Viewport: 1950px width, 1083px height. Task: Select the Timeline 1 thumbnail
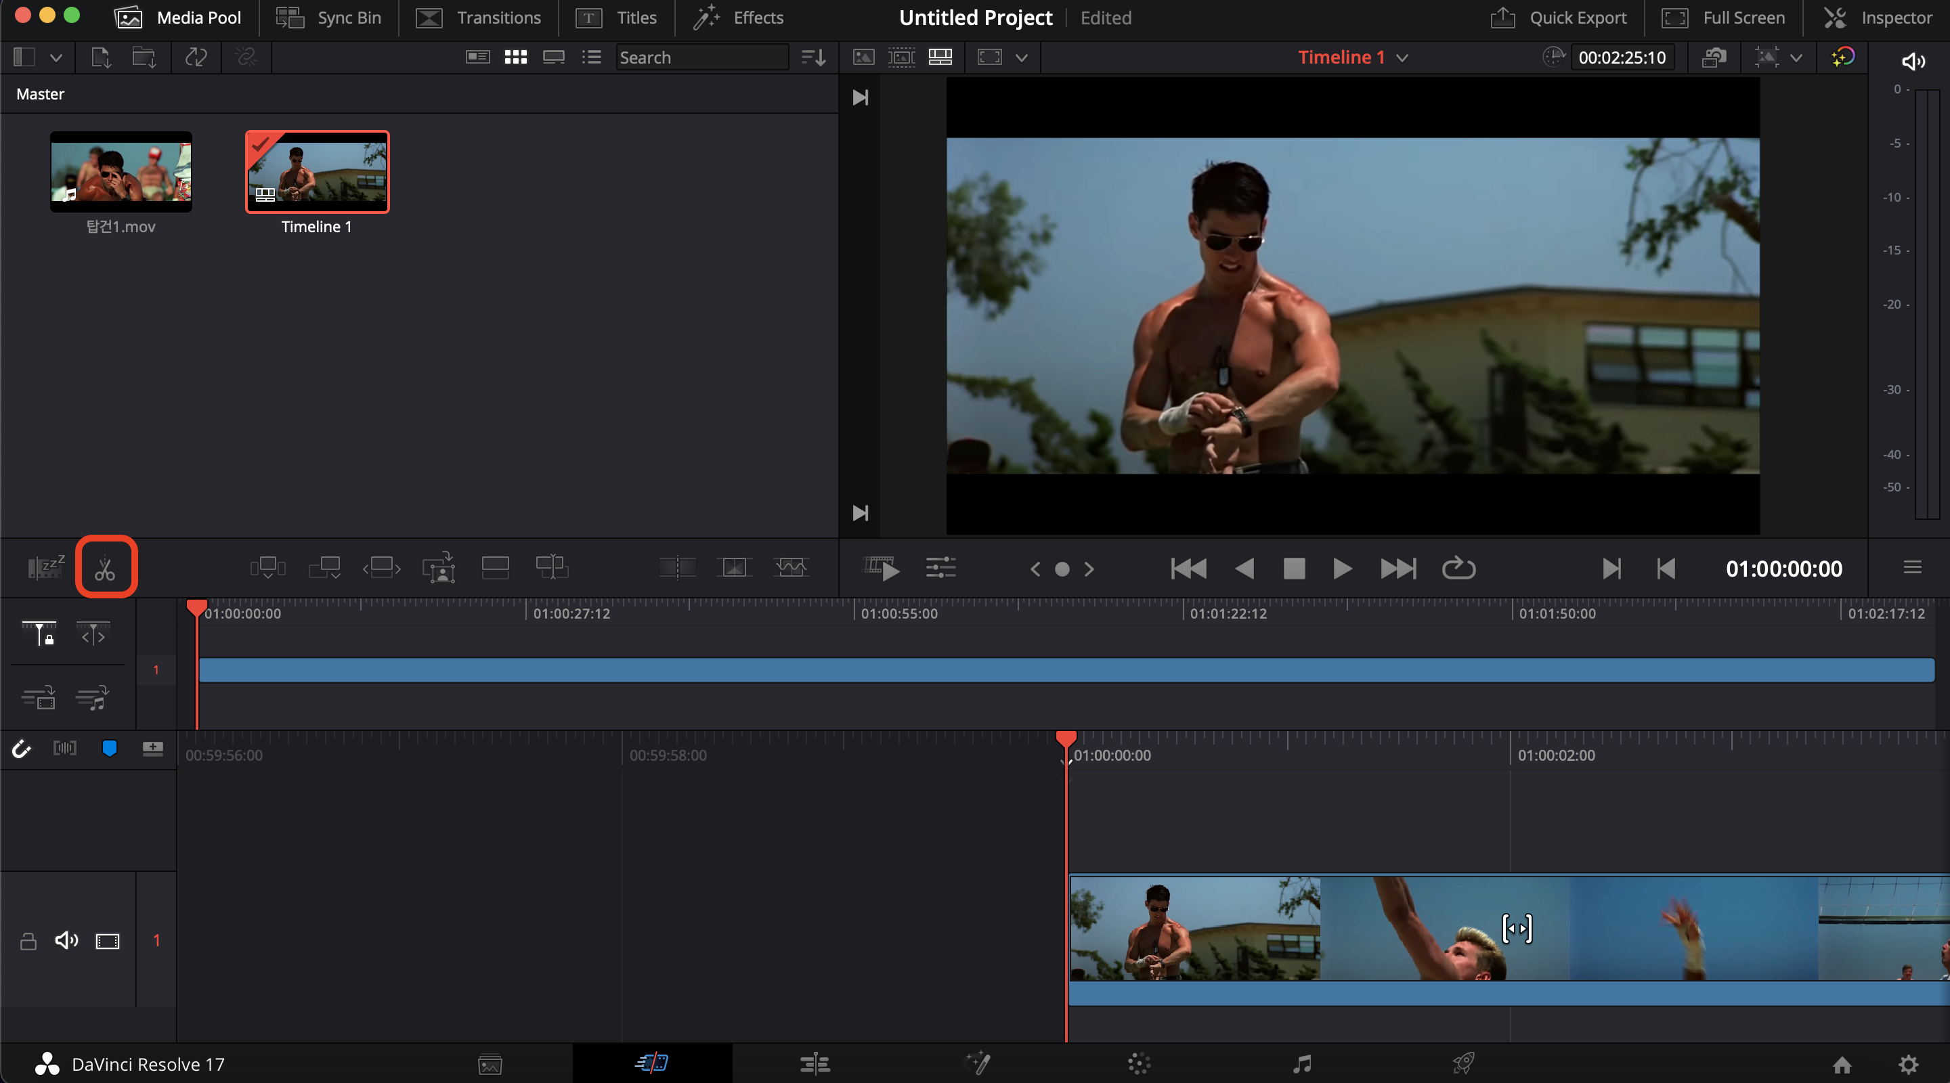coord(317,173)
